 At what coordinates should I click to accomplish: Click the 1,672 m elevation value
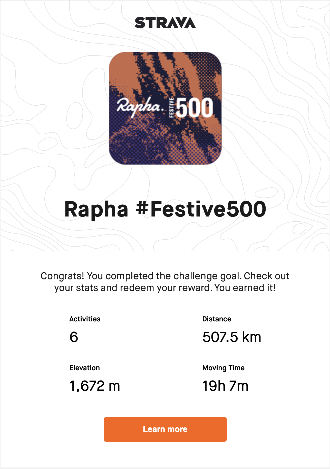(x=95, y=386)
